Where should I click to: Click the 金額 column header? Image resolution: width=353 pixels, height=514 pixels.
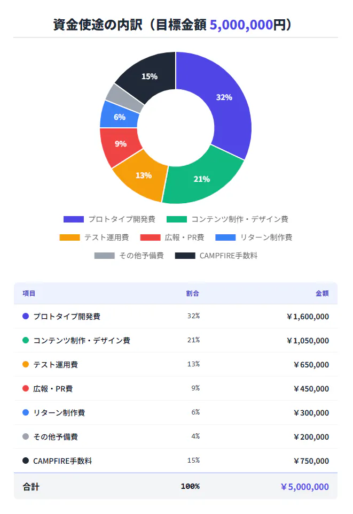[x=322, y=294]
